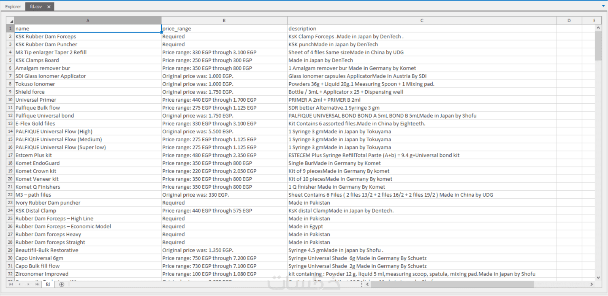Click the vertical scrollbar up arrow

point(598,28)
